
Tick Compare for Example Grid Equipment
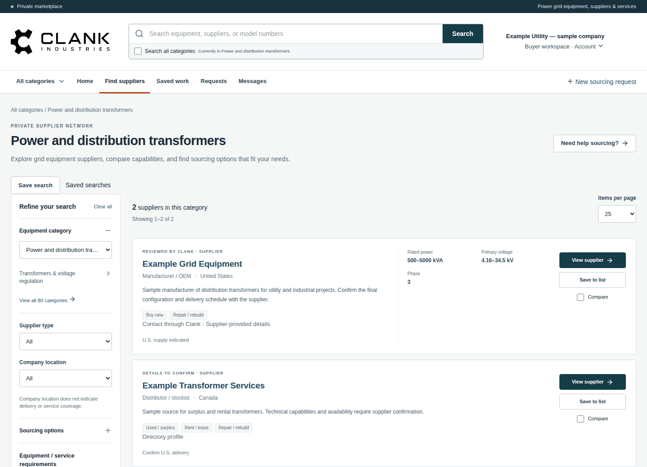[x=581, y=297]
